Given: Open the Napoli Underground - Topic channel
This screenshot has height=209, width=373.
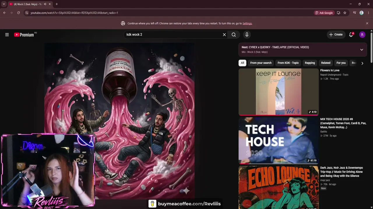Looking at the screenshot, I should click(x=334, y=75).
